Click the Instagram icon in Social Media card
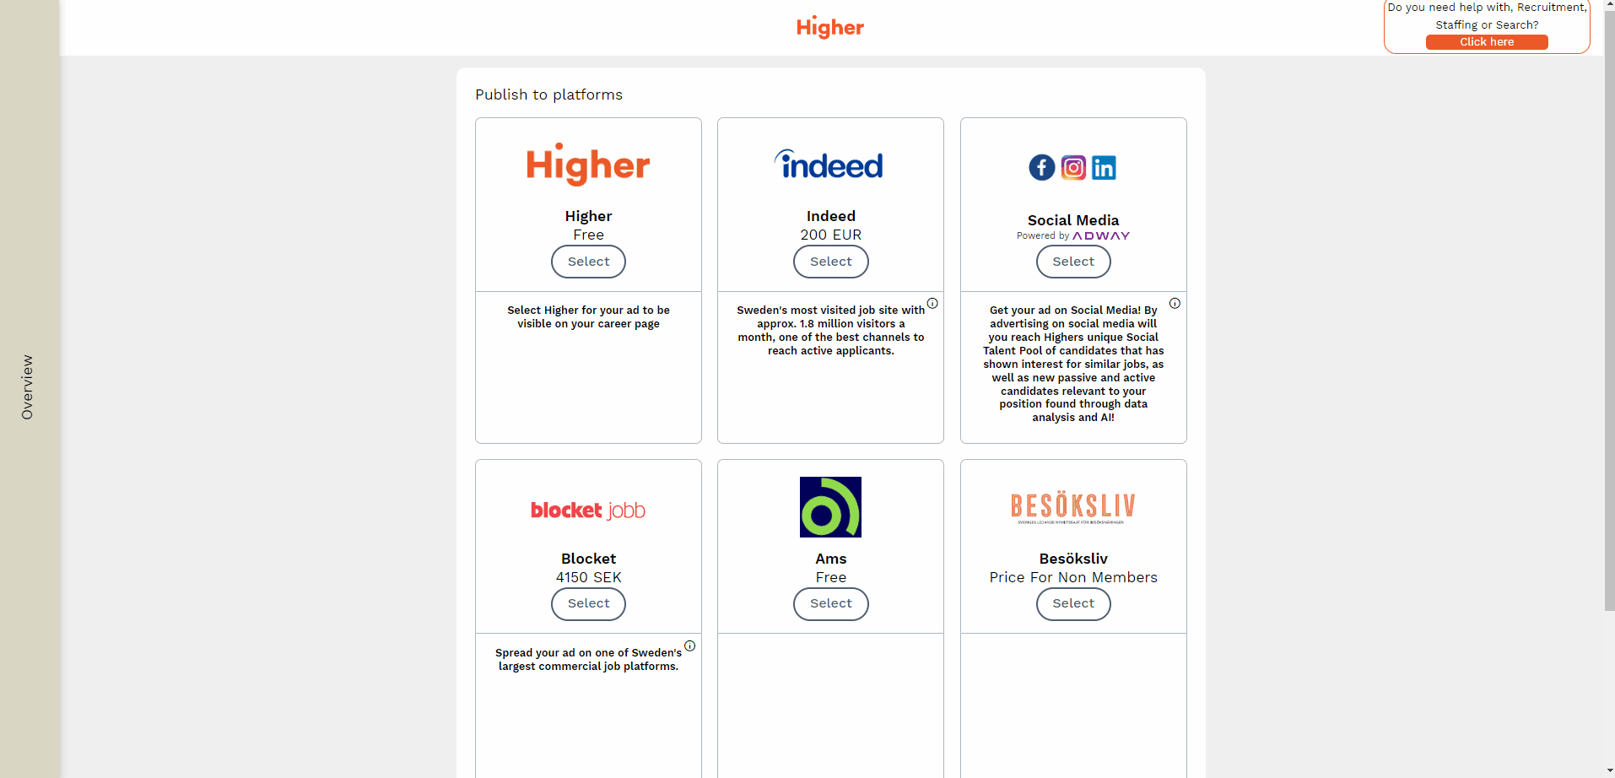The image size is (1615, 778). point(1073,168)
